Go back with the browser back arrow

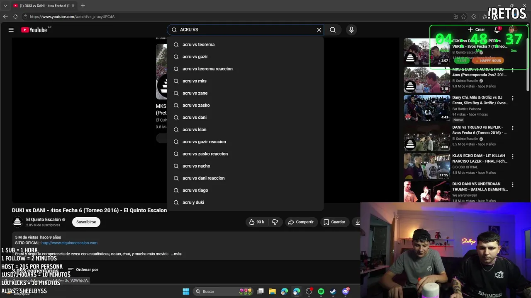pos(5,17)
